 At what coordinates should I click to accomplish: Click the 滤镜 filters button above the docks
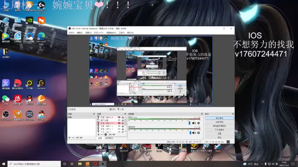pos(121,109)
